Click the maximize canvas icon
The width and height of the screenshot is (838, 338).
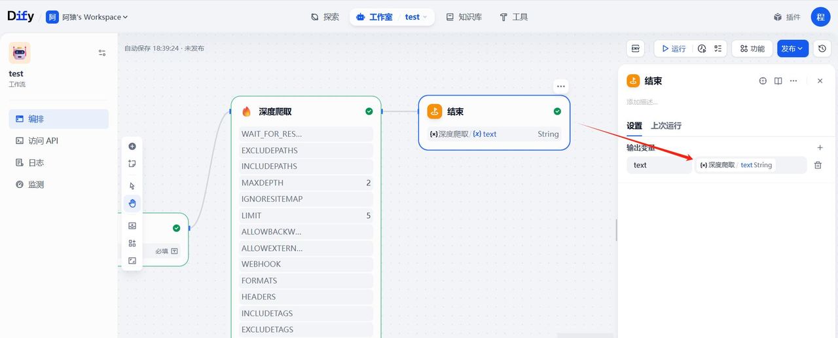pyautogui.click(x=132, y=261)
